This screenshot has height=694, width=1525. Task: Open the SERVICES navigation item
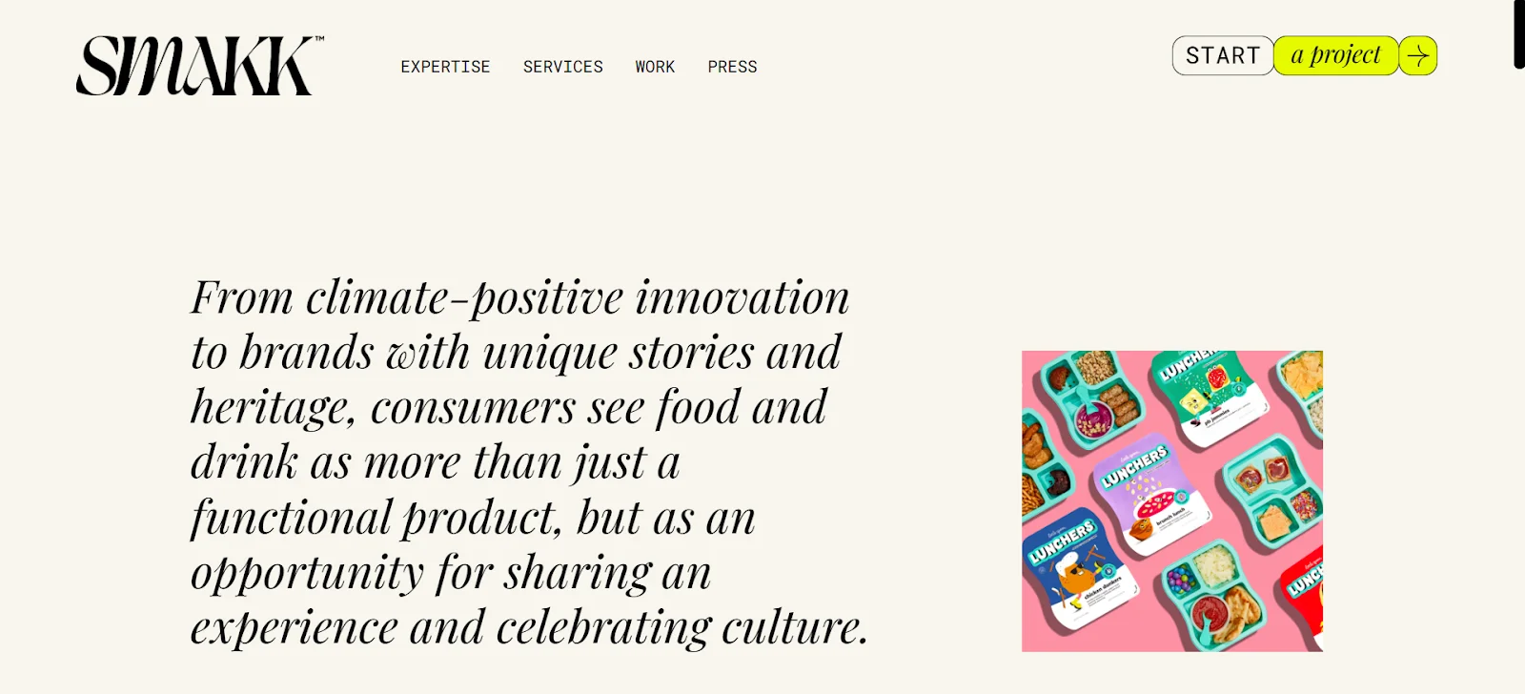pos(563,67)
